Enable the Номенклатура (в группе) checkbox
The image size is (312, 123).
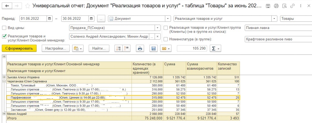pos(166,39)
